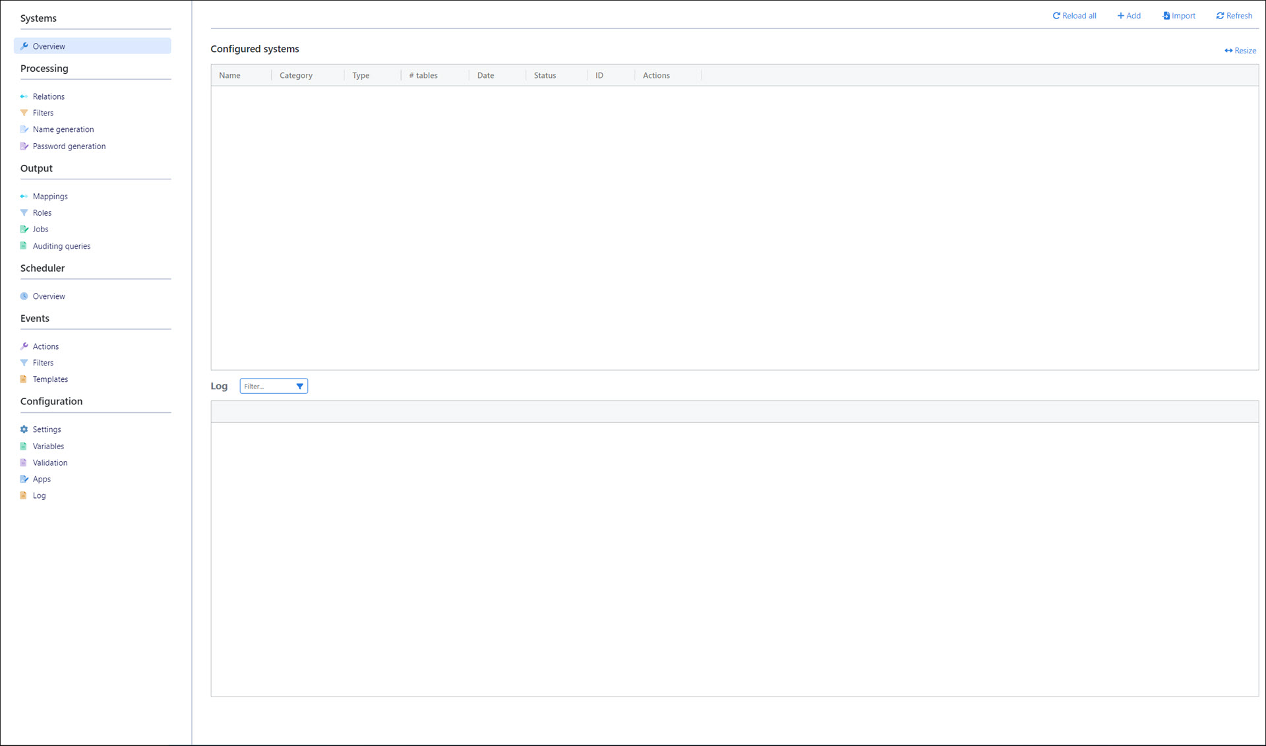Open Relations under Processing
This screenshot has width=1266, height=746.
[49, 96]
